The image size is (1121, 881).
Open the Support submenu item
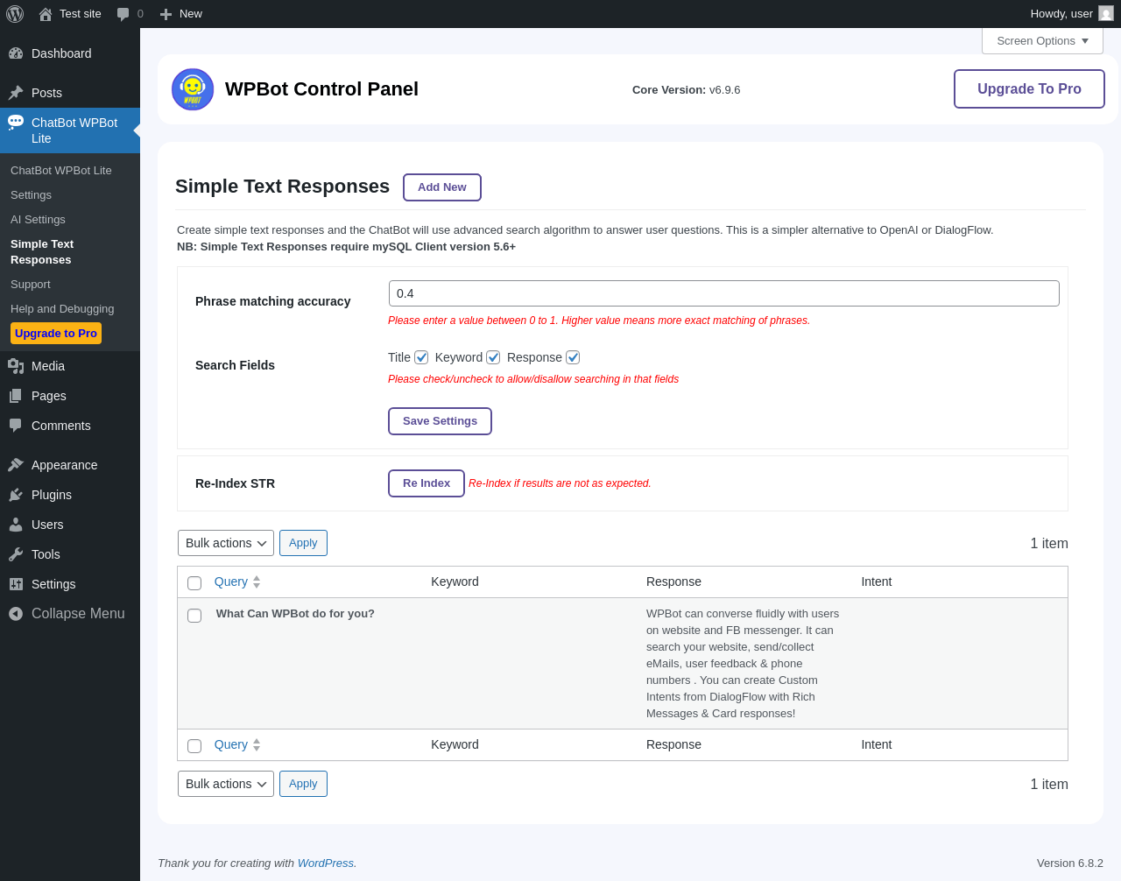[31, 285]
